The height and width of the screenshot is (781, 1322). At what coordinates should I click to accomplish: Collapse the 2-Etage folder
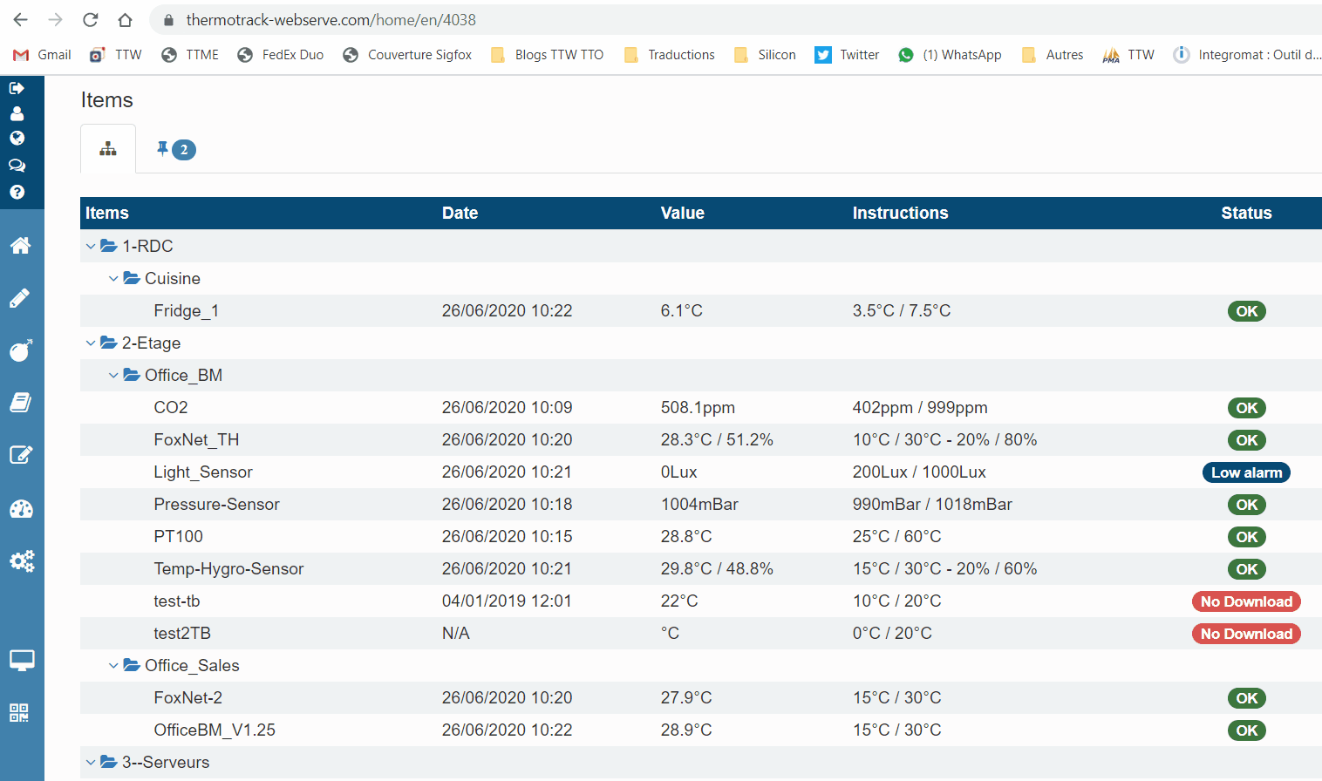[x=91, y=343]
